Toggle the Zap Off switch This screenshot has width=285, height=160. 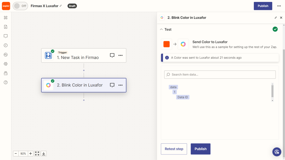20,6
